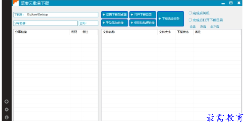The height and width of the screenshot is (128, 246).
Task: Focus the 下载至 path field
Action: click(56, 15)
